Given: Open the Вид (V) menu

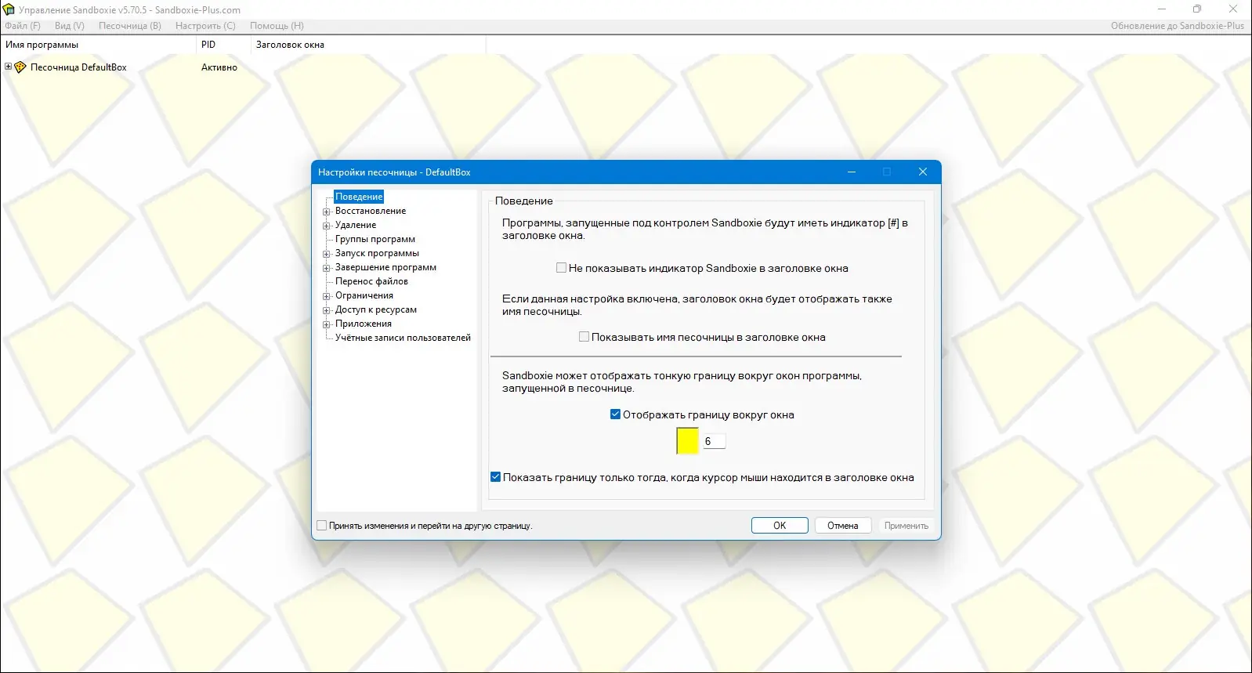Looking at the screenshot, I should (70, 26).
